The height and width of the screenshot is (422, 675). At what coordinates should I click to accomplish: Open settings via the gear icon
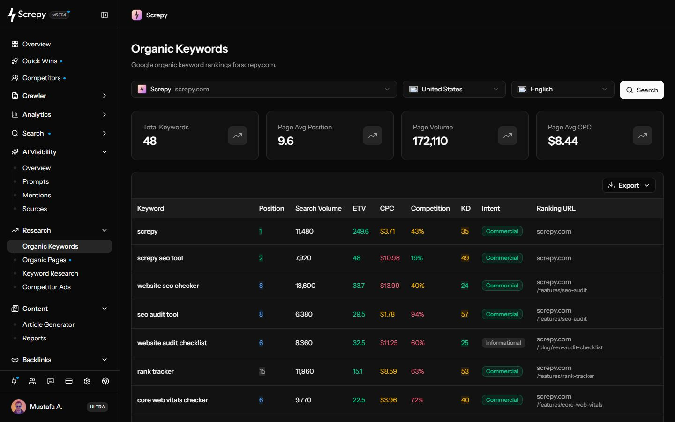(x=87, y=381)
